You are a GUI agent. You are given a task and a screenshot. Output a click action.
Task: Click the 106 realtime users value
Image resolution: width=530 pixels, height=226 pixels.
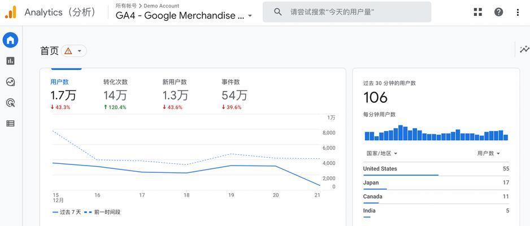376,98
